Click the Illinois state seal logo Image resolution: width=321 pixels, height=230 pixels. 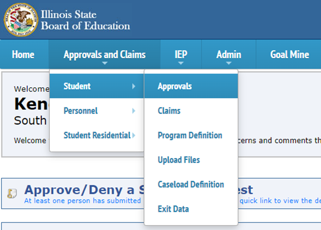(21, 19)
